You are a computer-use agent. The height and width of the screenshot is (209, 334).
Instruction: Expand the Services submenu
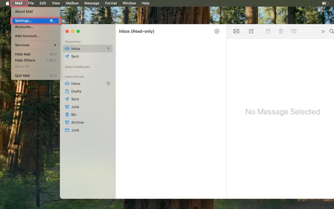coord(36,45)
